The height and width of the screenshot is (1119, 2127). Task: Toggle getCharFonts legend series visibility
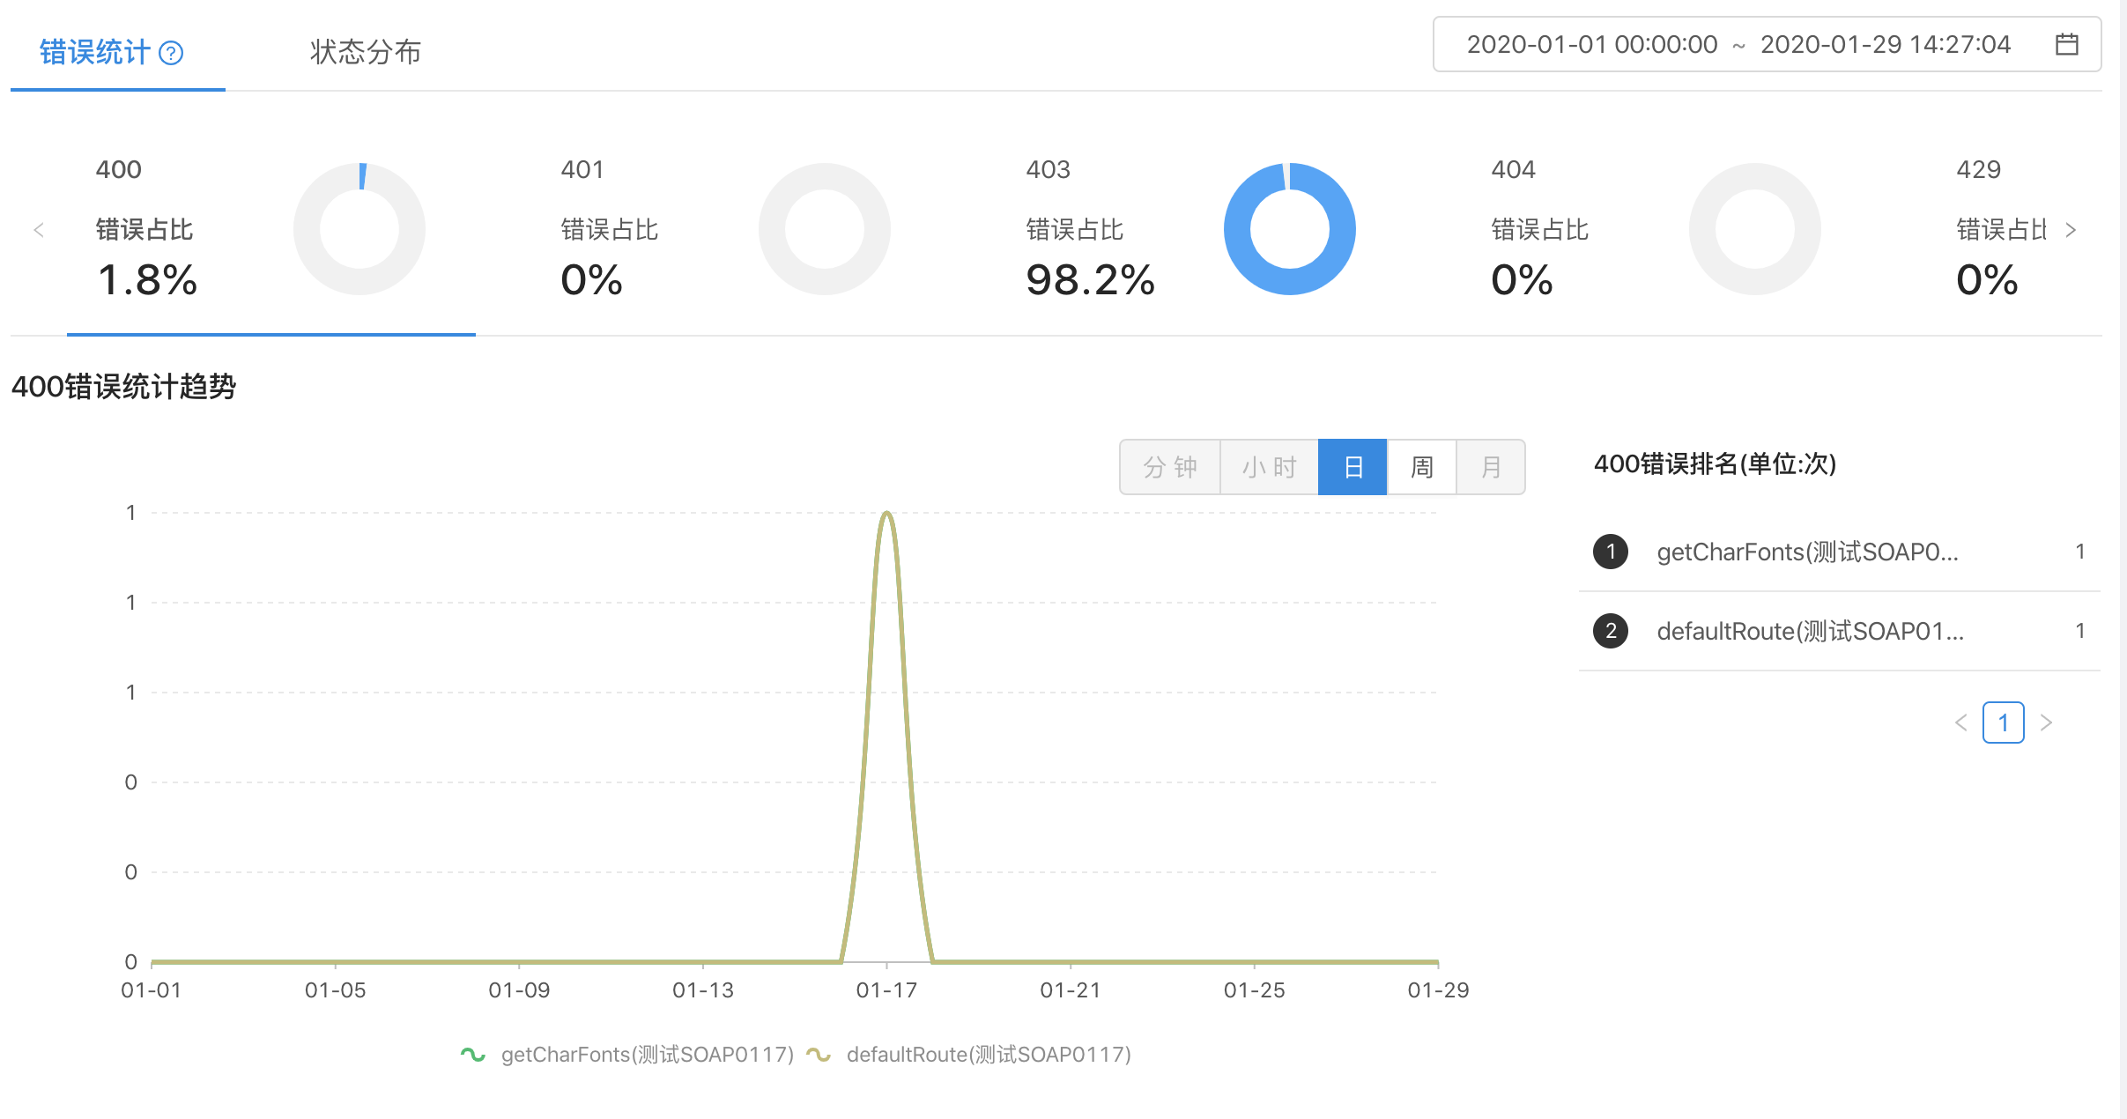626,1055
